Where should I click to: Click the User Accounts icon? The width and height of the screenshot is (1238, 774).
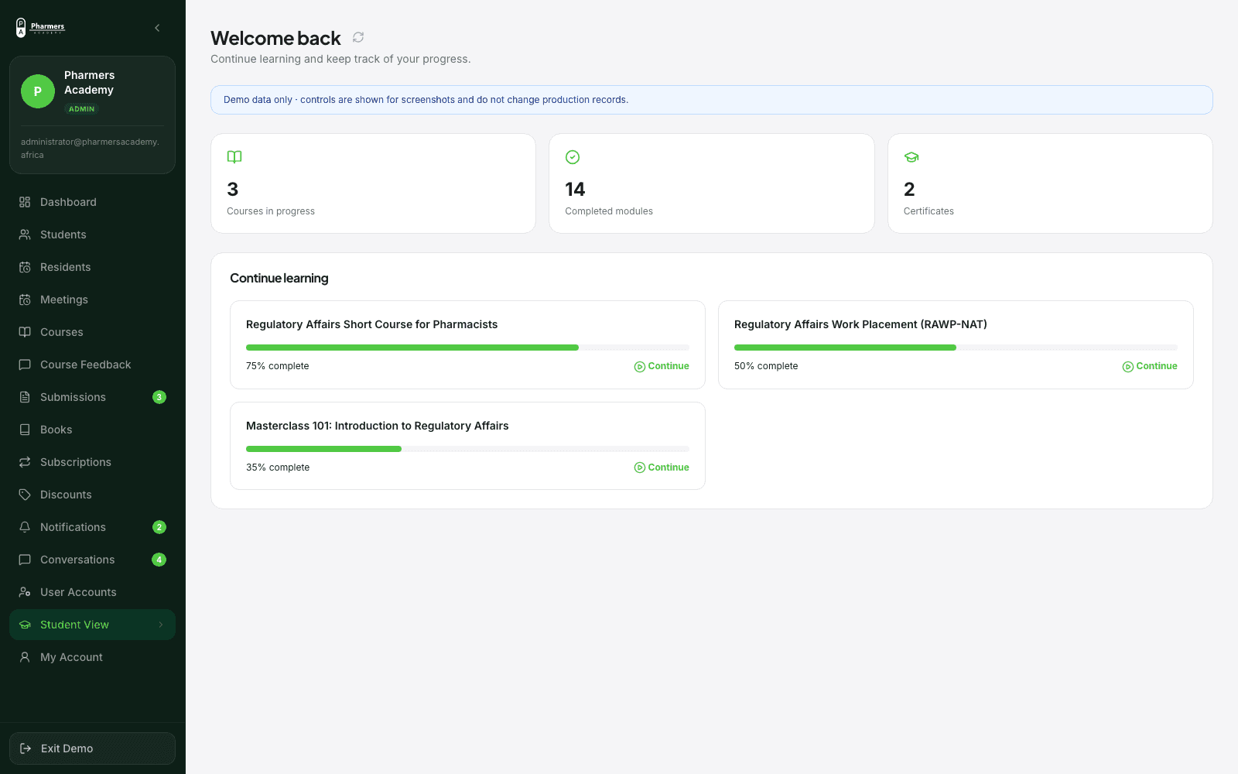click(x=25, y=592)
